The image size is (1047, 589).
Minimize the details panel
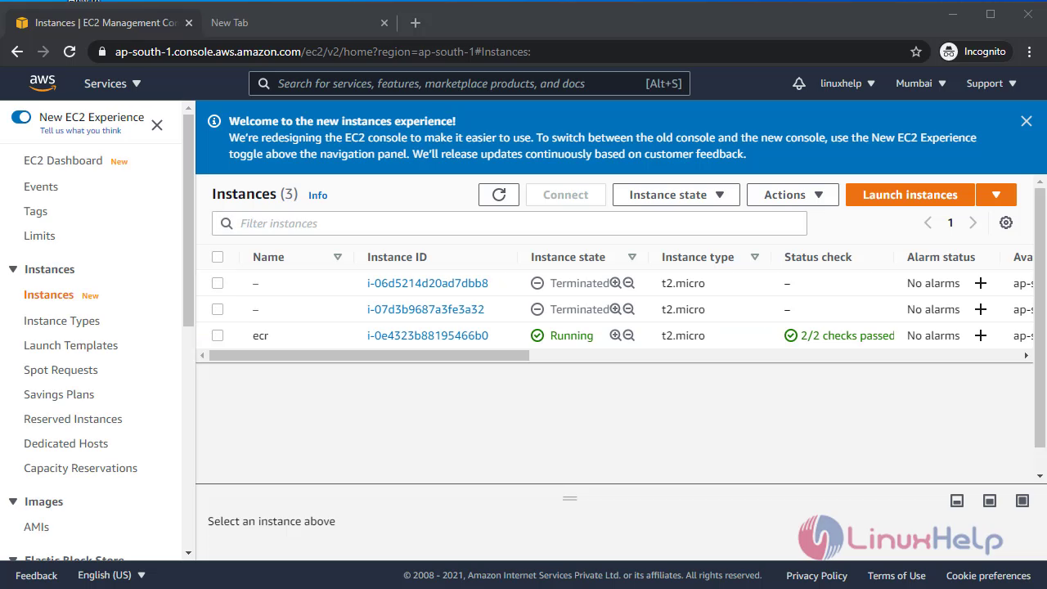pyautogui.click(x=957, y=501)
